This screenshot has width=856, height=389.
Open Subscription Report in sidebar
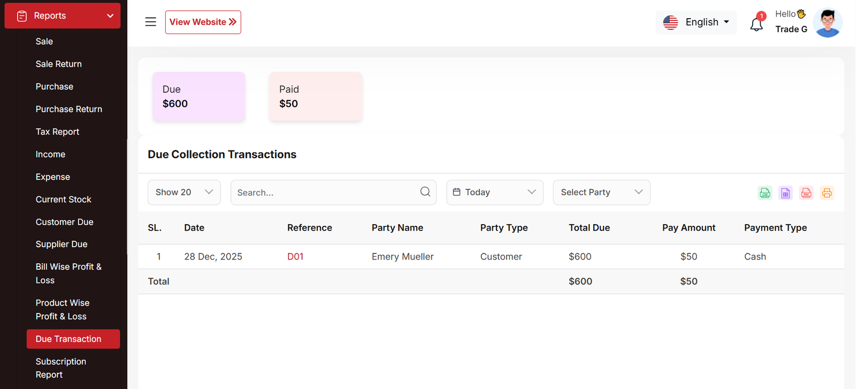61,368
